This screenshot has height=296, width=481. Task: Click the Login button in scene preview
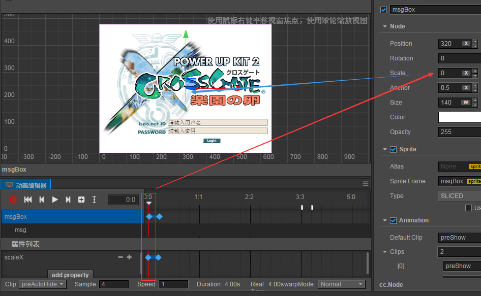pos(212,141)
